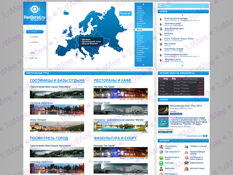The height and width of the screenshot is (175, 233).
Task: Click map pin icon beside Holzhaus
Action: (x=161, y=34)
